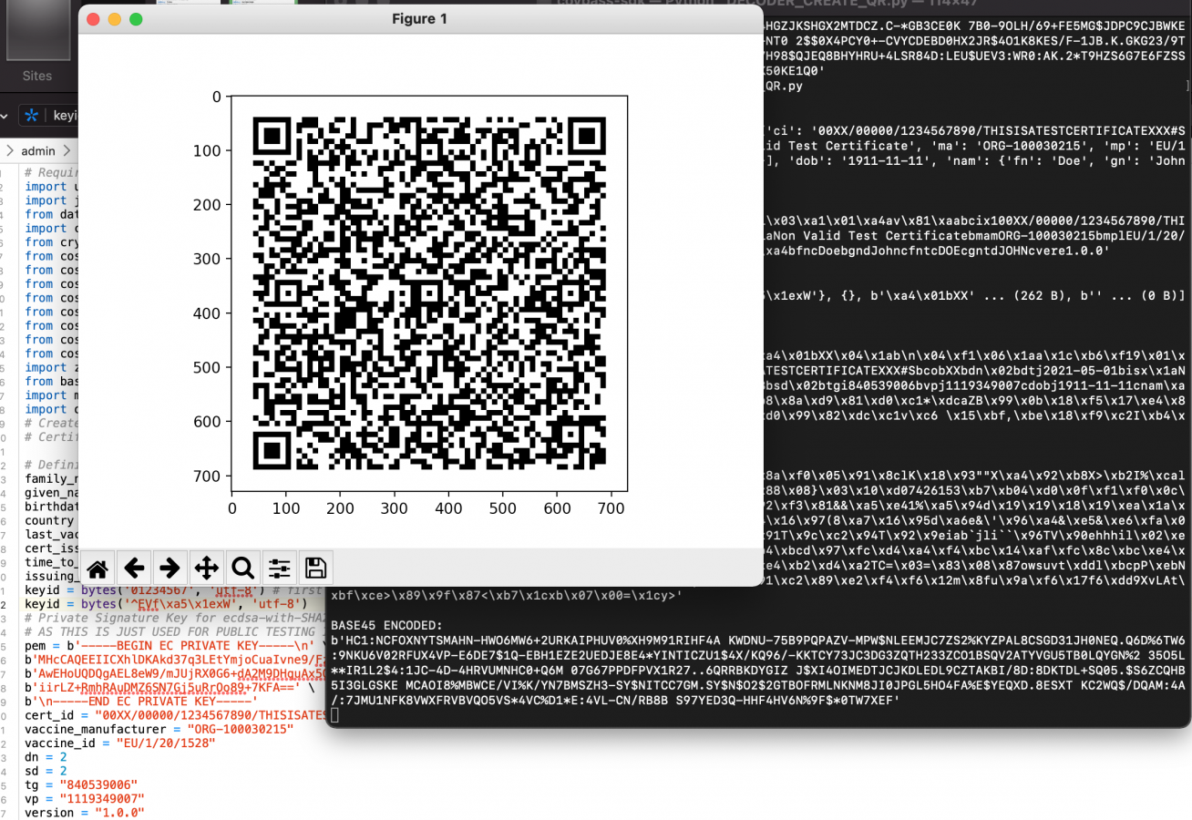Click the '700' tick label on the x-axis
The height and width of the screenshot is (820, 1192).
pos(611,509)
